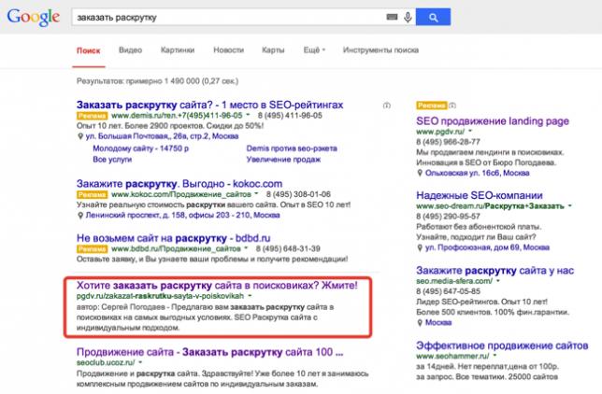
Task: Switch to the Поиск tab
Action: [88, 50]
